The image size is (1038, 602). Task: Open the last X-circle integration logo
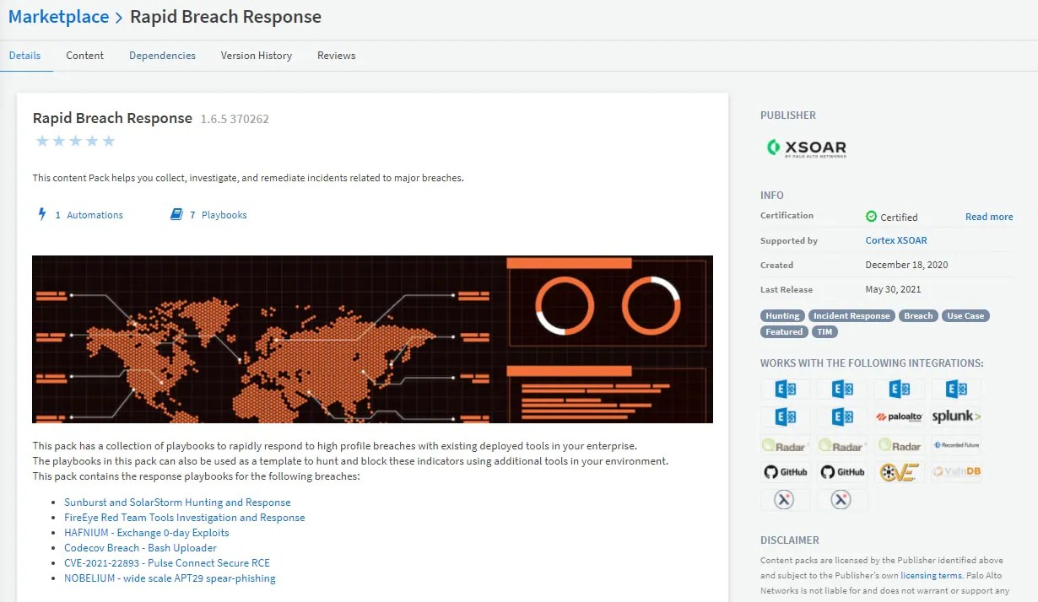point(842,500)
